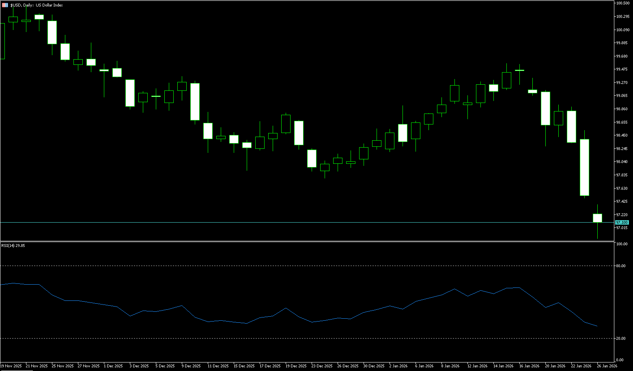Viewport: 633px width, 371px height.
Task: Click the 100.00 label on RSI scale
Action: click(621, 244)
